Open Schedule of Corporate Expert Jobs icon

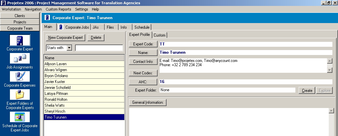pyautogui.click(x=20, y=117)
